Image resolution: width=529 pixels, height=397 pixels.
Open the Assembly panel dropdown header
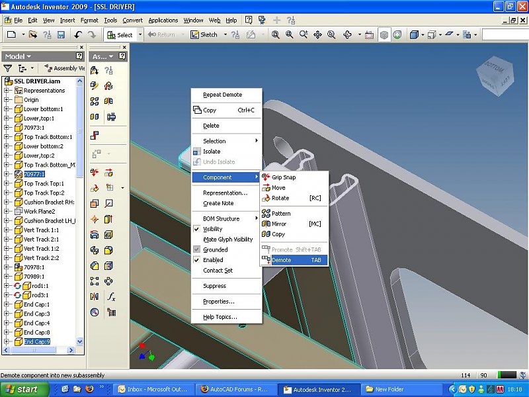click(102, 56)
